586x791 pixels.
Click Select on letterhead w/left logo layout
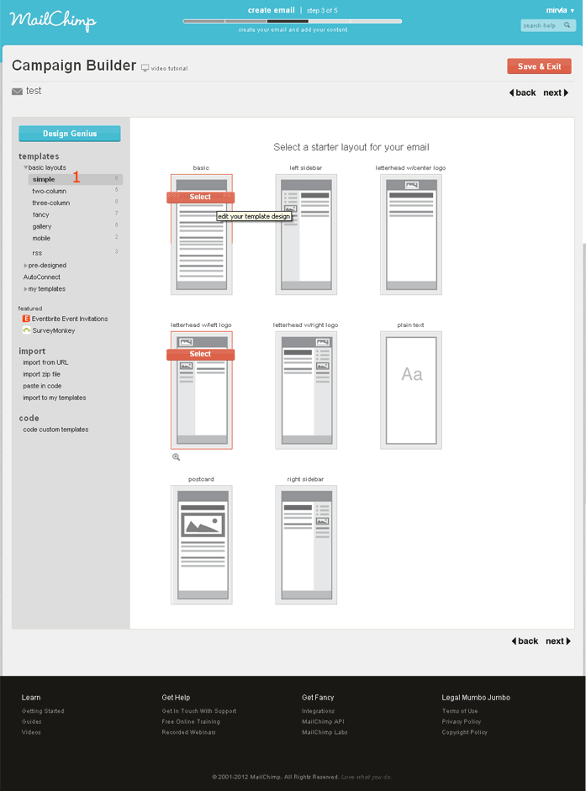click(200, 354)
